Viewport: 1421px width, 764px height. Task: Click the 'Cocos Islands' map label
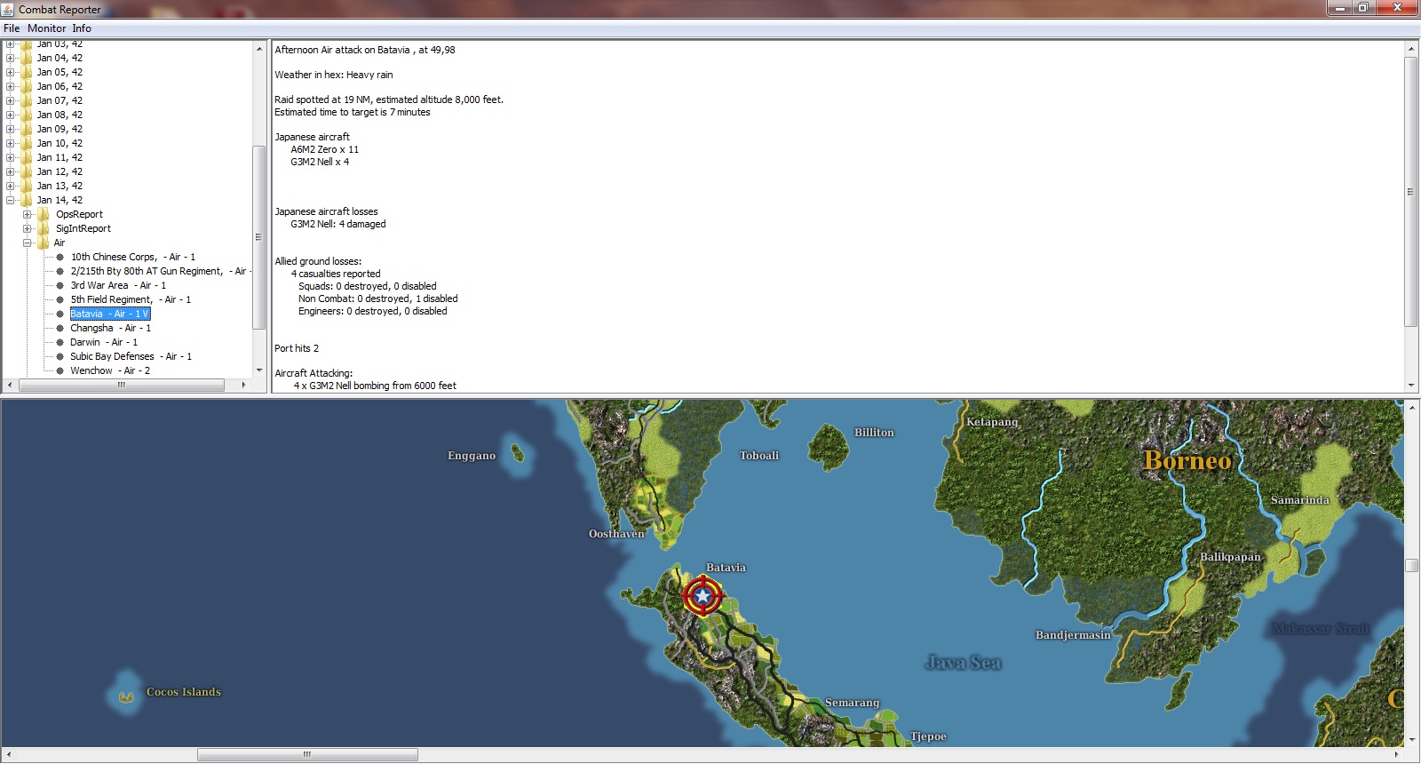pyautogui.click(x=184, y=692)
